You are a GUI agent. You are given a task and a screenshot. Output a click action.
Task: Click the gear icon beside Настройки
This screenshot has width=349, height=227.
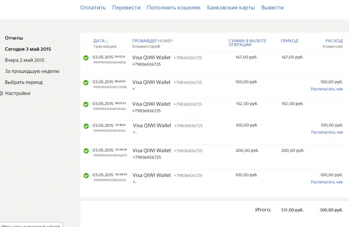1,93
